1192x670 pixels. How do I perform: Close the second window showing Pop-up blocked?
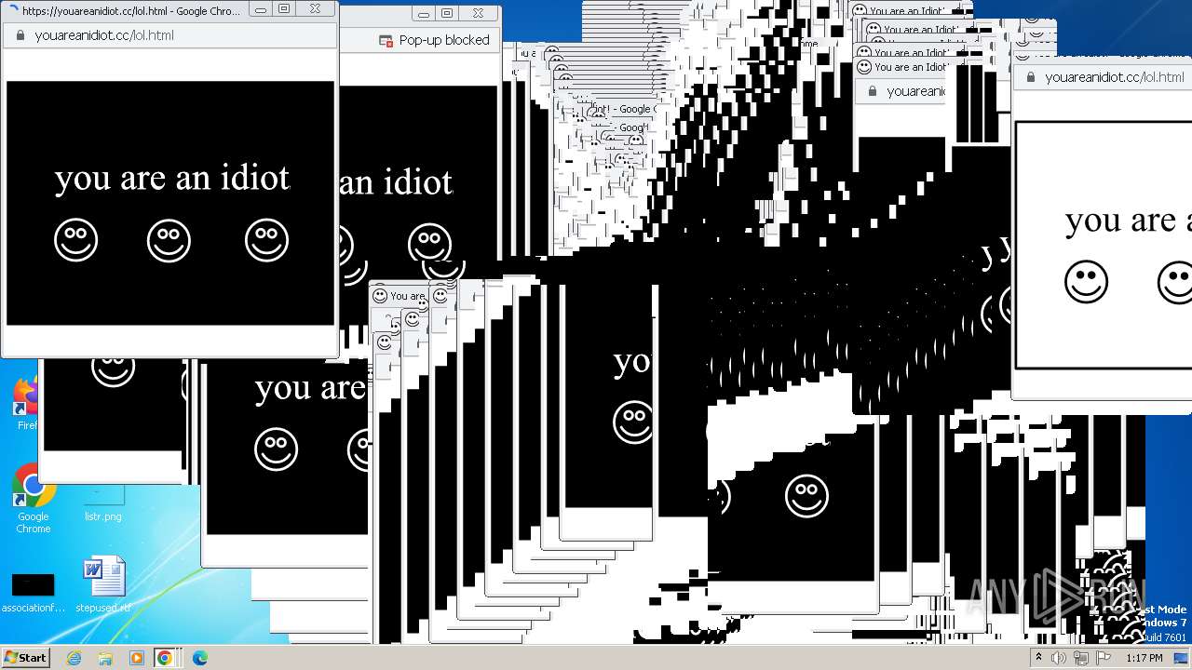(x=478, y=13)
